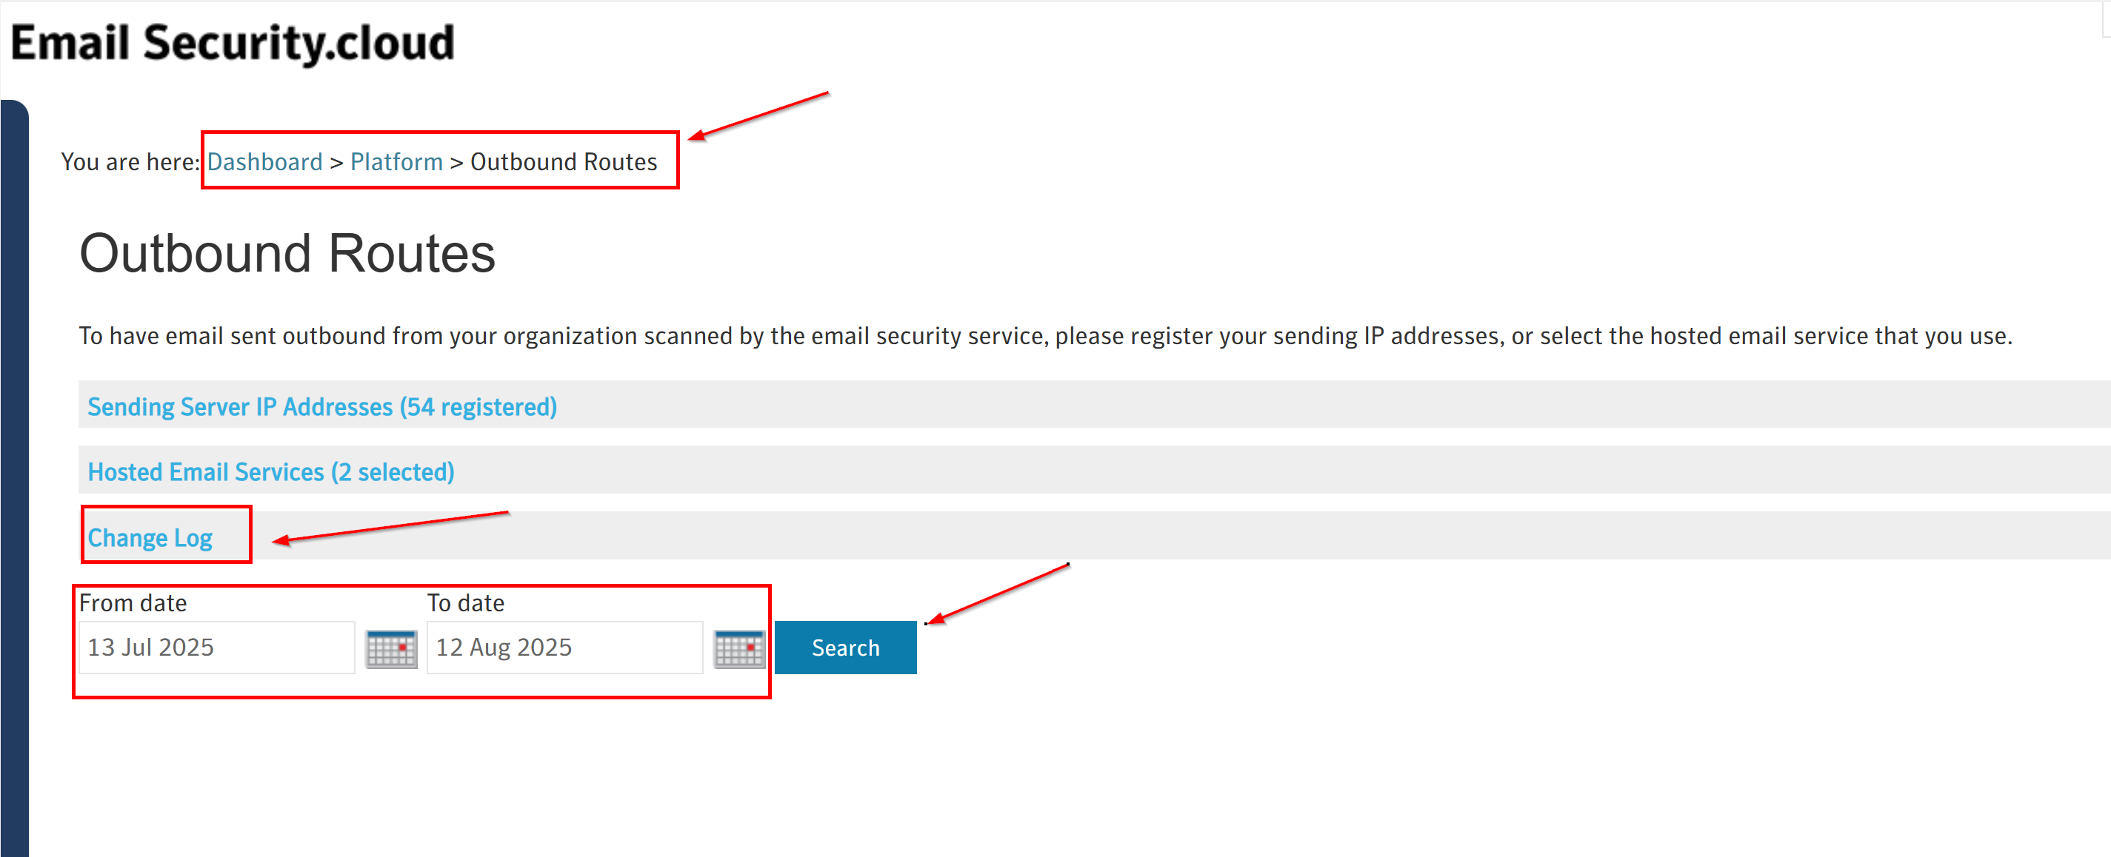The width and height of the screenshot is (2111, 857).
Task: Click the Outbound Routes breadcrumb text
Action: pyautogui.click(x=564, y=162)
